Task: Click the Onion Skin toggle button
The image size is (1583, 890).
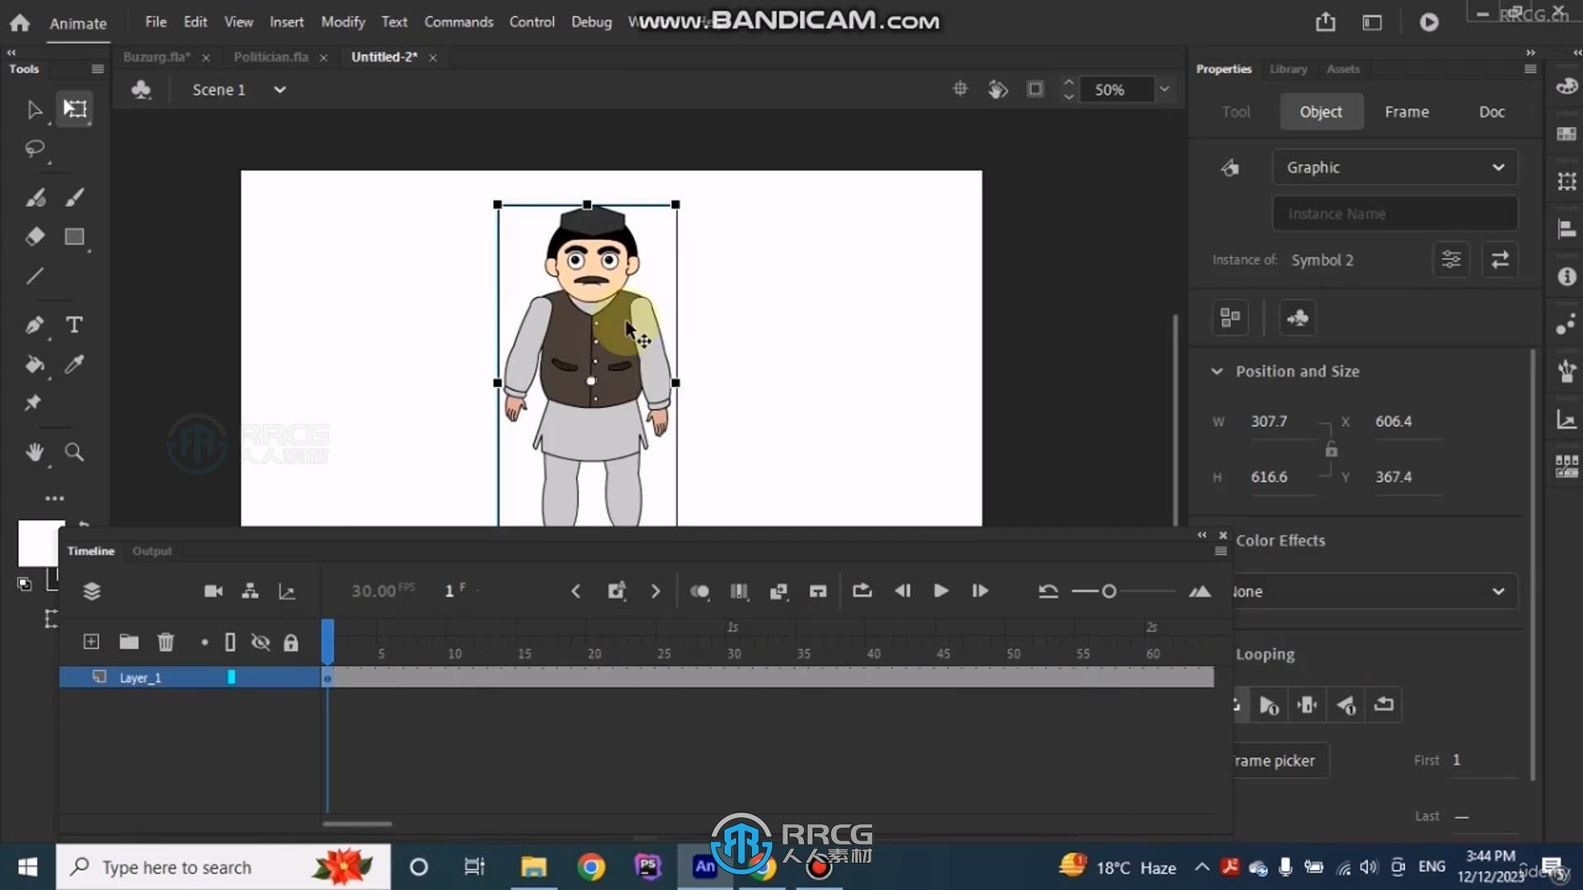Action: pyautogui.click(x=700, y=590)
